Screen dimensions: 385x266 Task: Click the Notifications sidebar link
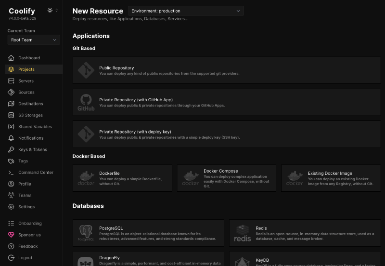(x=34, y=138)
